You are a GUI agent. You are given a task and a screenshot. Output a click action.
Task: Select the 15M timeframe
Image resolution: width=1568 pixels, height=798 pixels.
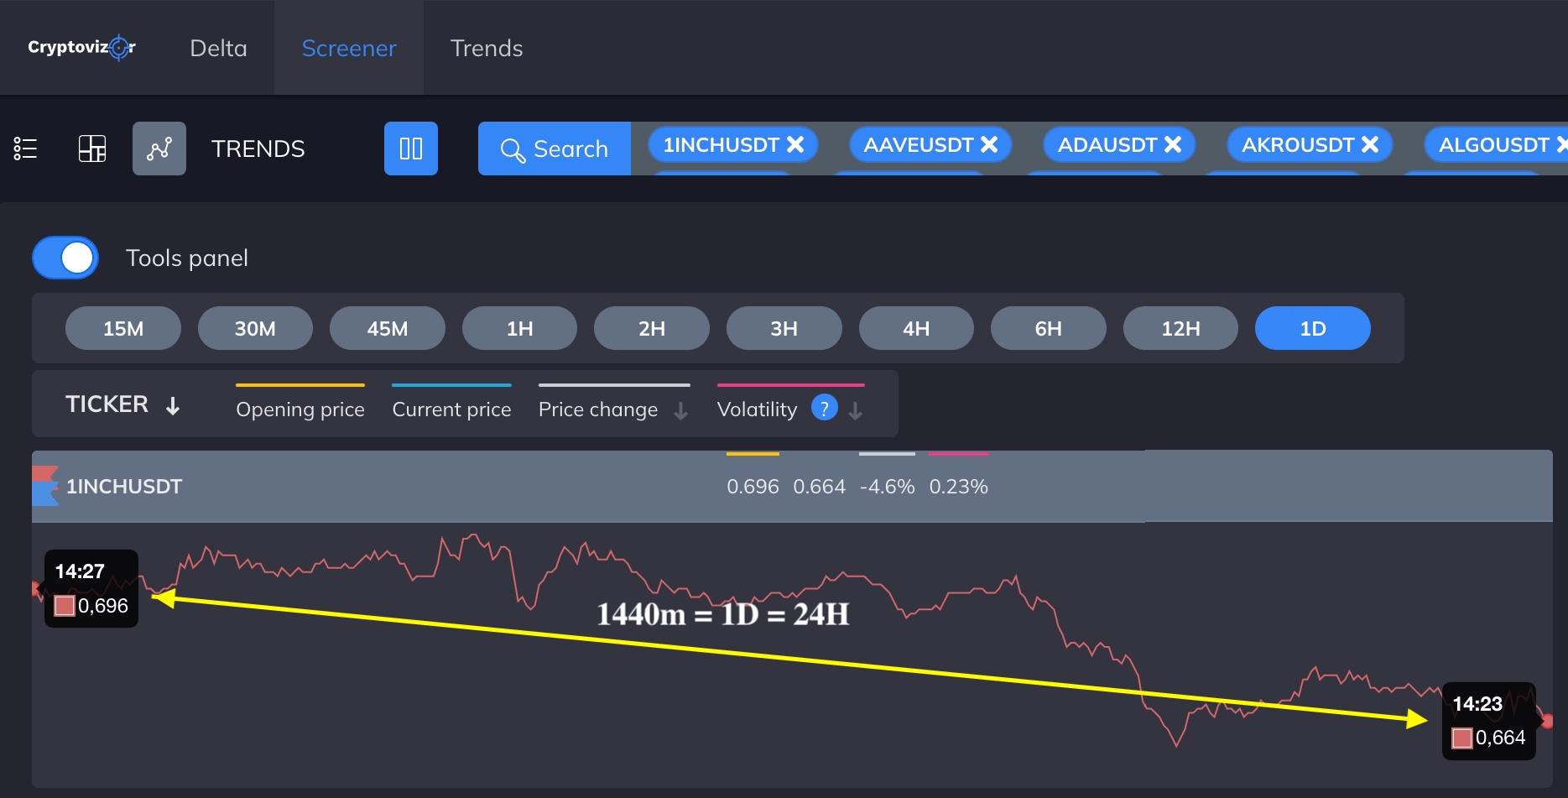pyautogui.click(x=123, y=328)
